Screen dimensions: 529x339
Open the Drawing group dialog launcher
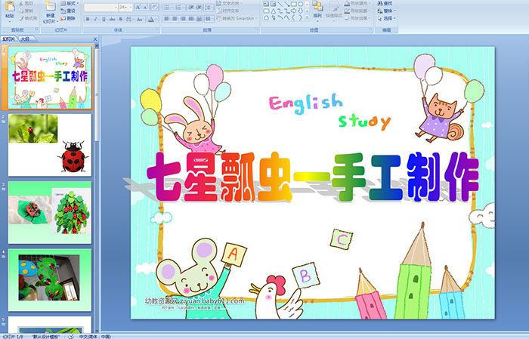point(371,29)
